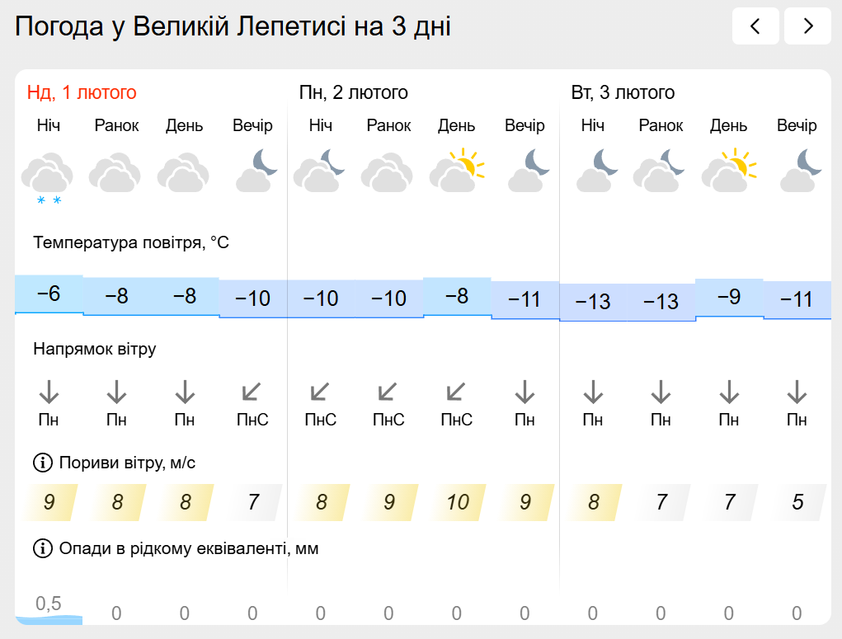Click Tuesday daytime's sun and cloud icon
The height and width of the screenshot is (639, 842).
pyautogui.click(x=728, y=171)
